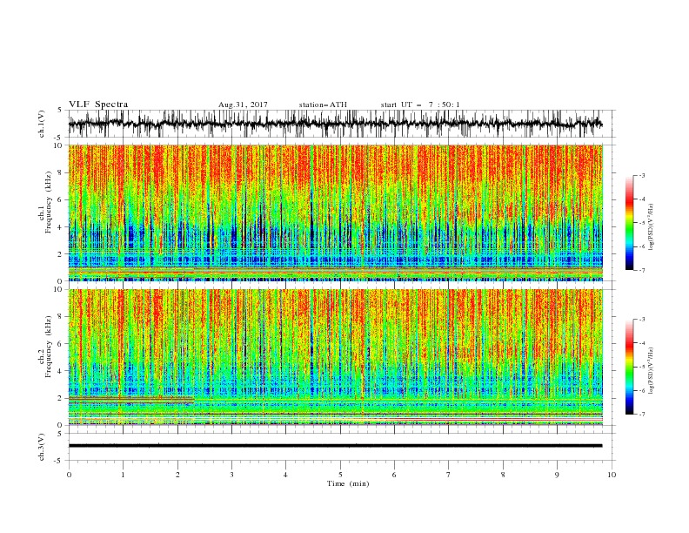
Task: Click the 'ch.3(V)' axis label
Action: click(x=42, y=447)
